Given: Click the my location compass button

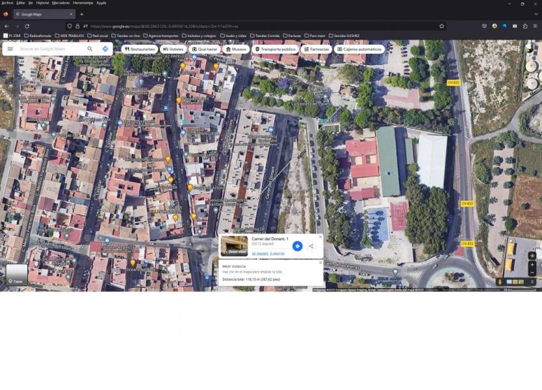Looking at the screenshot, I should click(x=532, y=255).
